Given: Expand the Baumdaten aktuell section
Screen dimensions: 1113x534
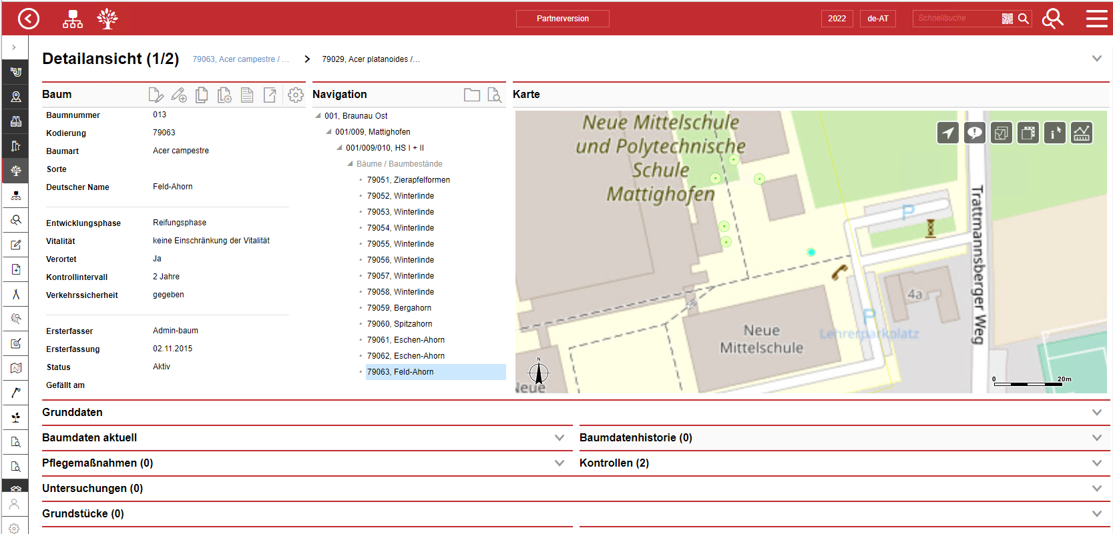Looking at the screenshot, I should 560,438.
